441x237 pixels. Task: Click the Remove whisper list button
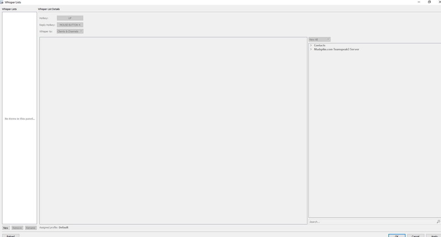17,228
